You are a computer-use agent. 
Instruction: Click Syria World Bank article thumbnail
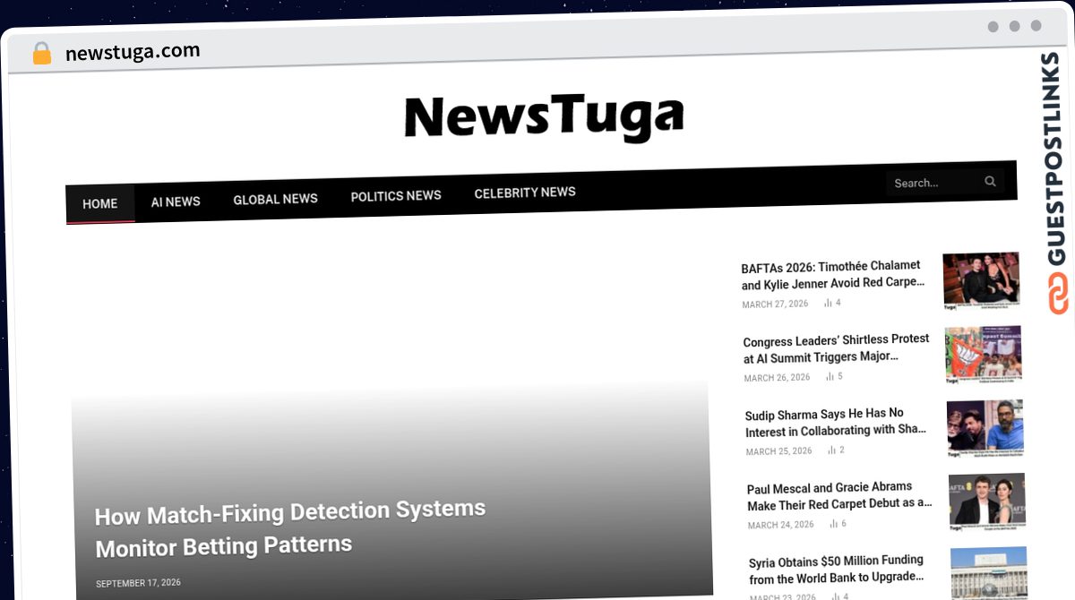point(989,573)
